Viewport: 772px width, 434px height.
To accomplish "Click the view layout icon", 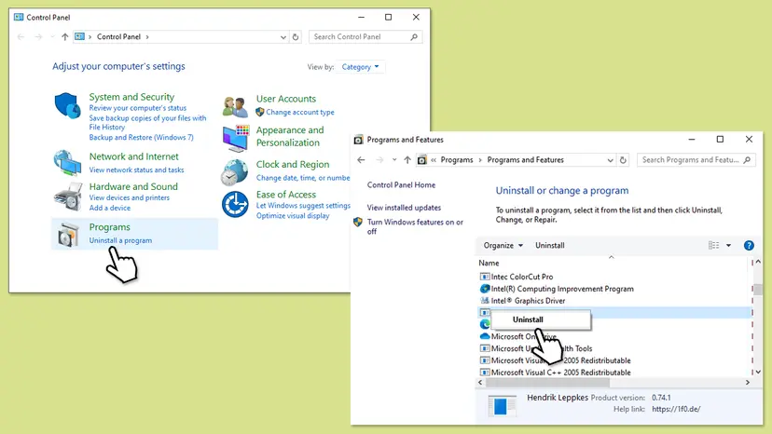I will [713, 245].
